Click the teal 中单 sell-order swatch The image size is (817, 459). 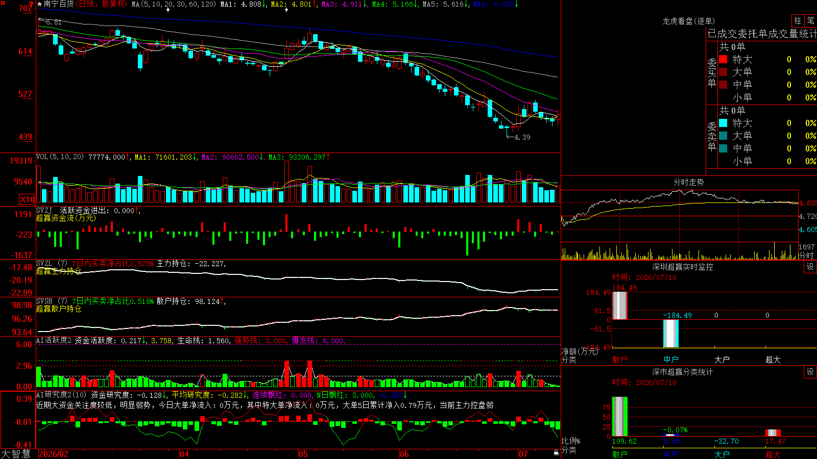point(723,148)
